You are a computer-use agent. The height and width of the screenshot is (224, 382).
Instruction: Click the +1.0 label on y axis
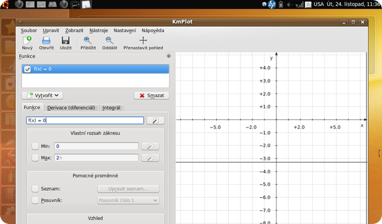(x=265, y=107)
